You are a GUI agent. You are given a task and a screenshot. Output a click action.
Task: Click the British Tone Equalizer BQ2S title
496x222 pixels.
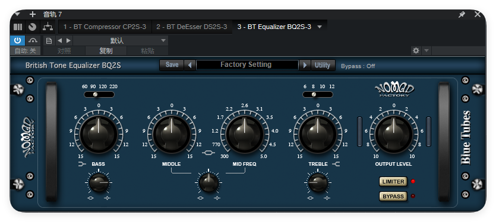[x=73, y=66]
